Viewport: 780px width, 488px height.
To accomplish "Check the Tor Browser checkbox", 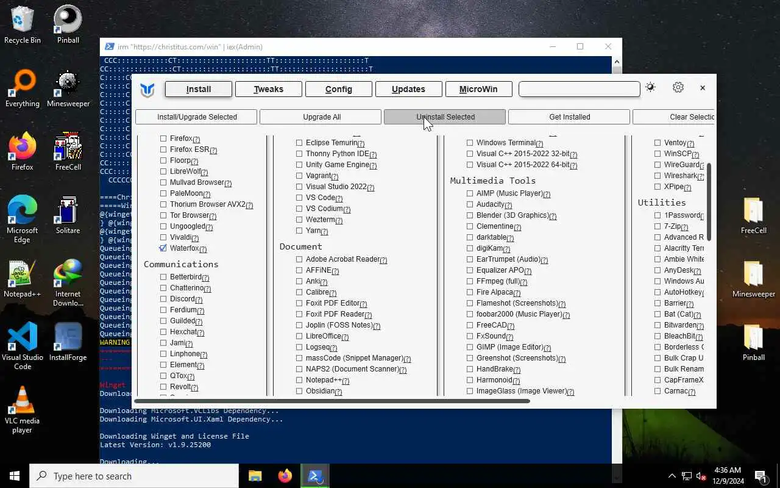I will click(163, 215).
